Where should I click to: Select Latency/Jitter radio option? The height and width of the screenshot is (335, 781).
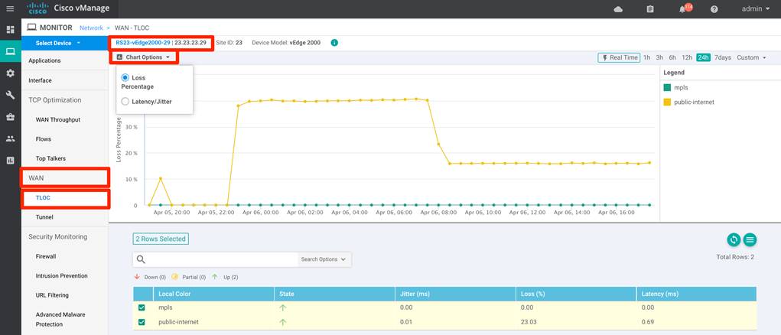tap(125, 102)
